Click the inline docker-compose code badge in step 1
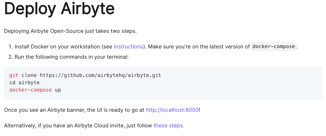Screen dimensions: 326x136 click(274, 46)
